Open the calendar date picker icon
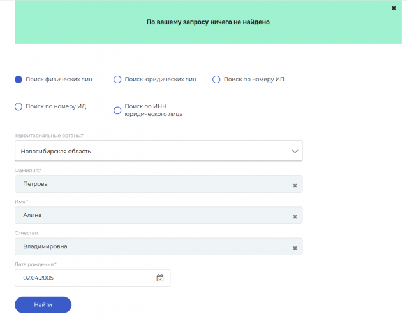This screenshot has height=326, width=407. pos(160,278)
